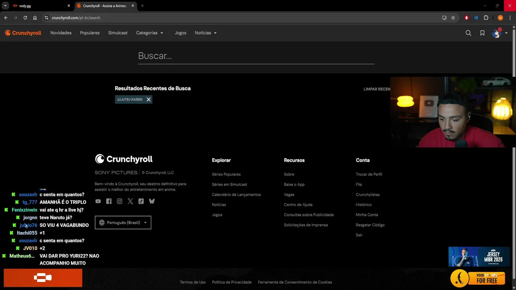The image size is (516, 290).
Task: Open Política de Privacidade link
Action: tap(232, 282)
